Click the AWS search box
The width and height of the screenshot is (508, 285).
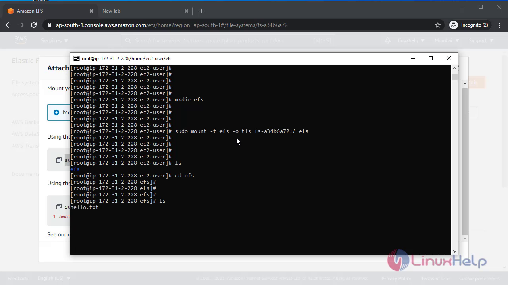pyautogui.click(x=228, y=40)
